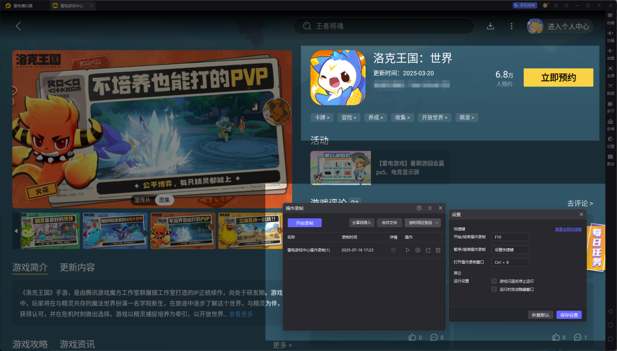The width and height of the screenshot is (617, 351).
Task: Open the 按时间近到远 sort dropdown
Action: click(422, 223)
